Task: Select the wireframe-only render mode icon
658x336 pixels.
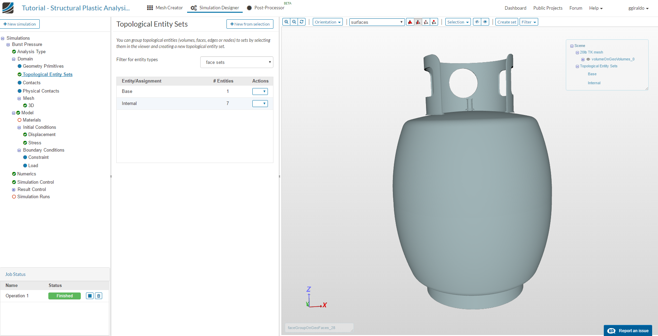Action: pyautogui.click(x=426, y=22)
